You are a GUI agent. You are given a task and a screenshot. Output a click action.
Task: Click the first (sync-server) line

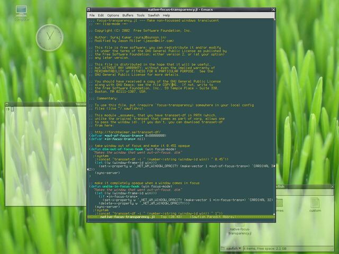[107, 173]
